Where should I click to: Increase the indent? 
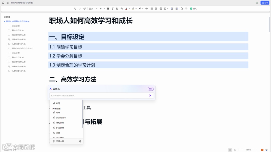[176, 9]
